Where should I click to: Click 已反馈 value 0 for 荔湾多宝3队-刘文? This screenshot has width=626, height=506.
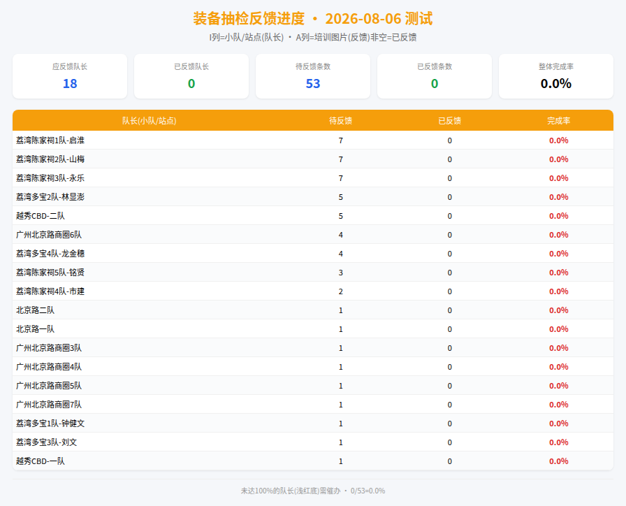click(449, 442)
